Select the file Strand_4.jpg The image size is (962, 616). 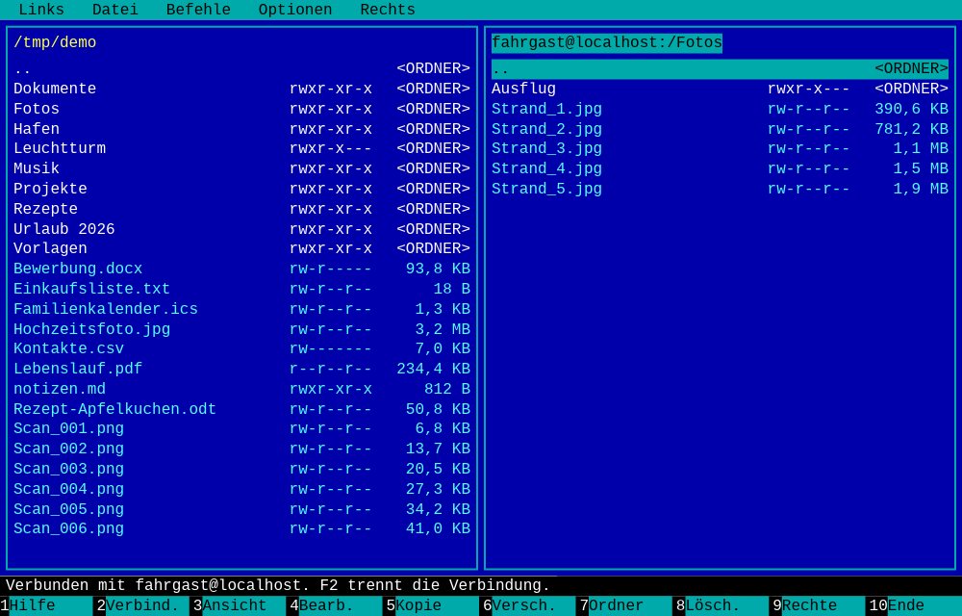720,168
